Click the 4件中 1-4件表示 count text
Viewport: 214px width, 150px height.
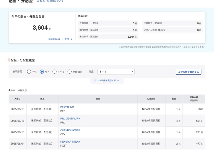18,90
